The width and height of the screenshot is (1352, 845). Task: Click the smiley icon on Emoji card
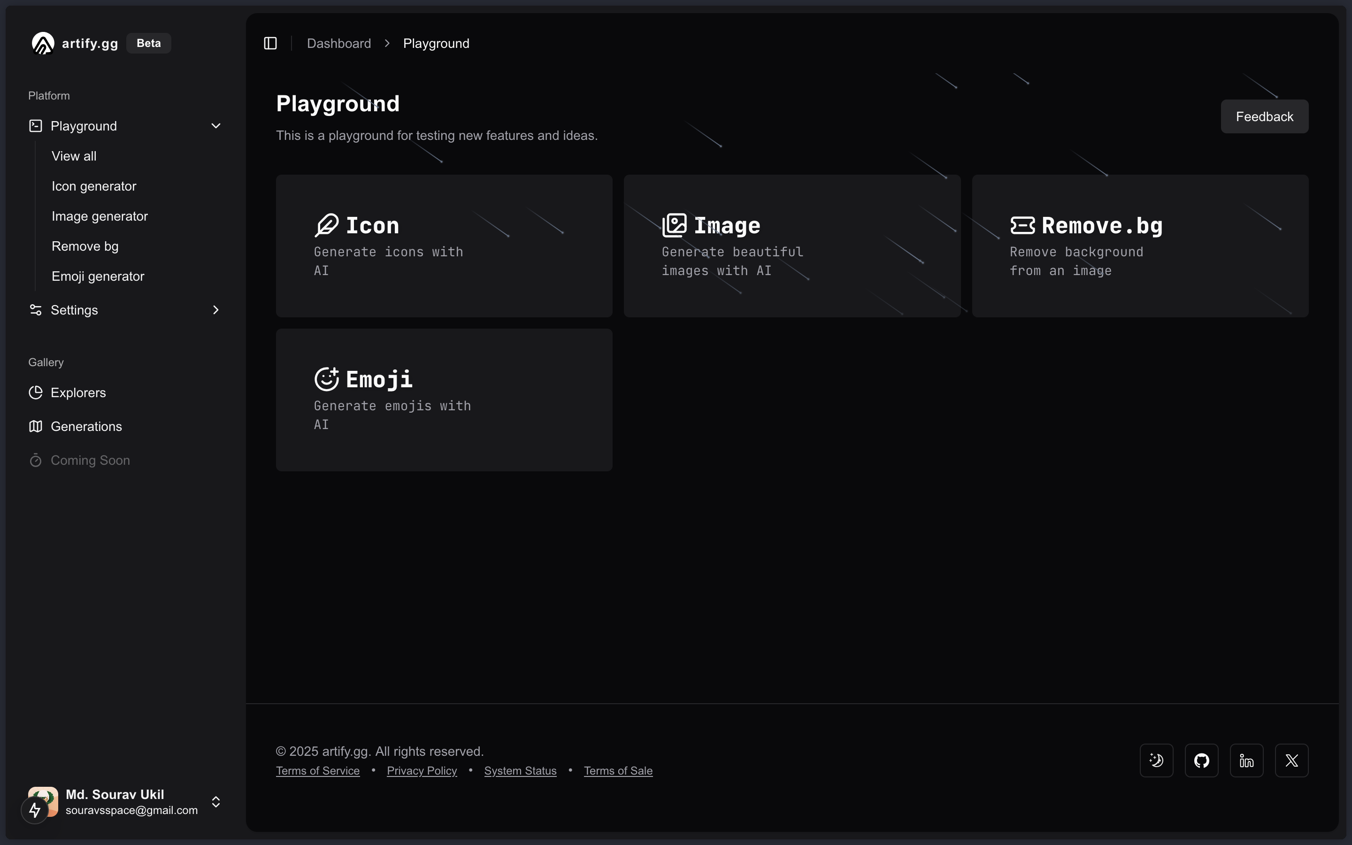click(327, 379)
